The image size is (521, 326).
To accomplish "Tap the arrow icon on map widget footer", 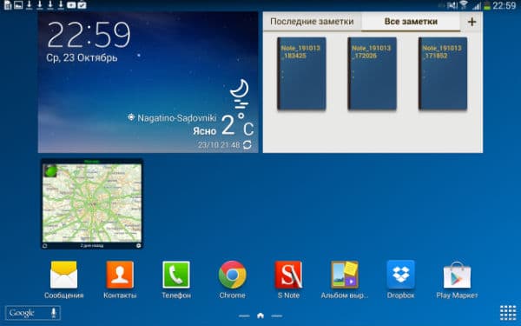I will [x=139, y=246].
